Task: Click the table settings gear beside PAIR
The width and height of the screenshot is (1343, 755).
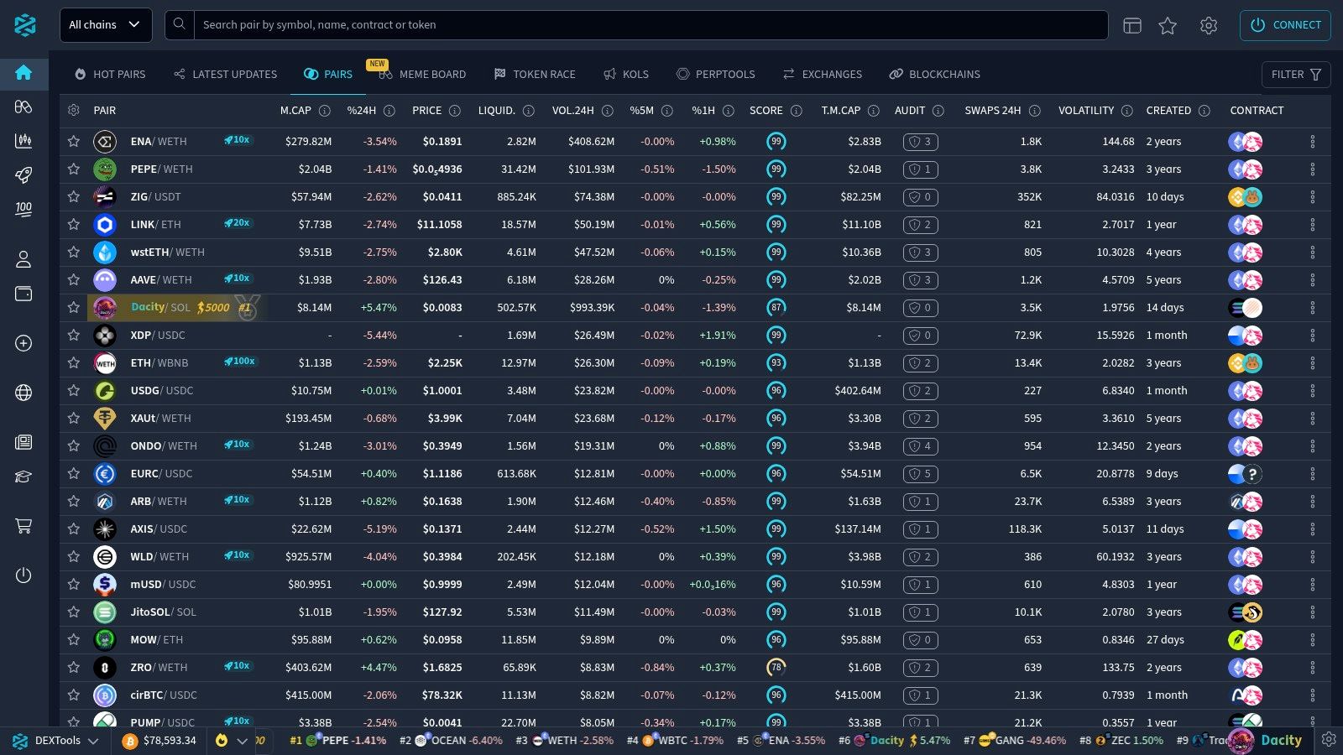Action: [x=74, y=111]
